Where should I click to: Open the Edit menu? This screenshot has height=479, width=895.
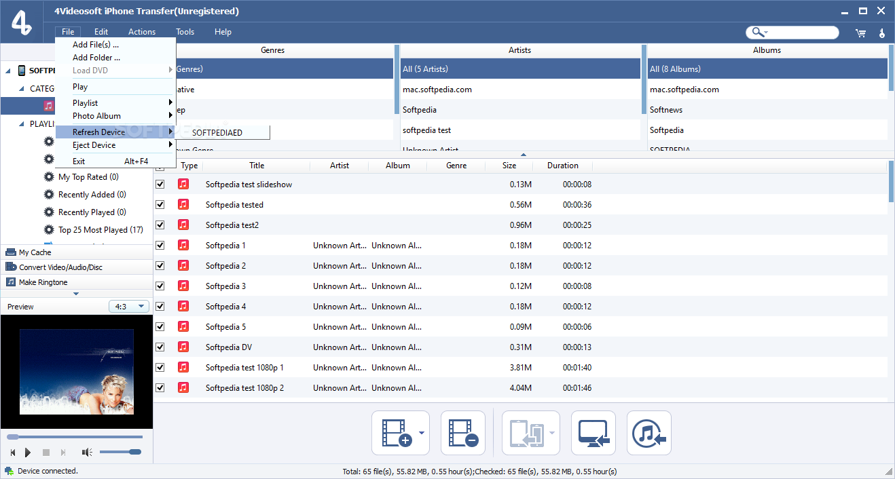[101, 32]
